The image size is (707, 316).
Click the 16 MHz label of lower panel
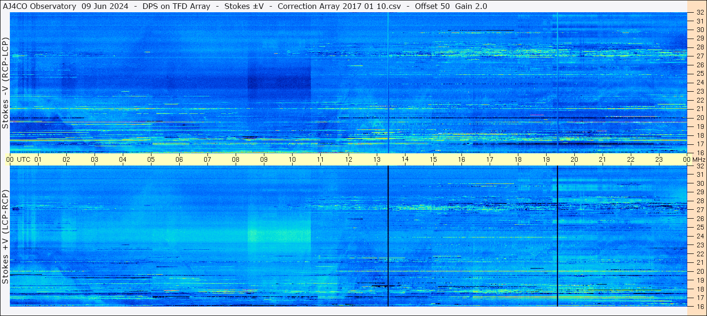(x=700, y=306)
